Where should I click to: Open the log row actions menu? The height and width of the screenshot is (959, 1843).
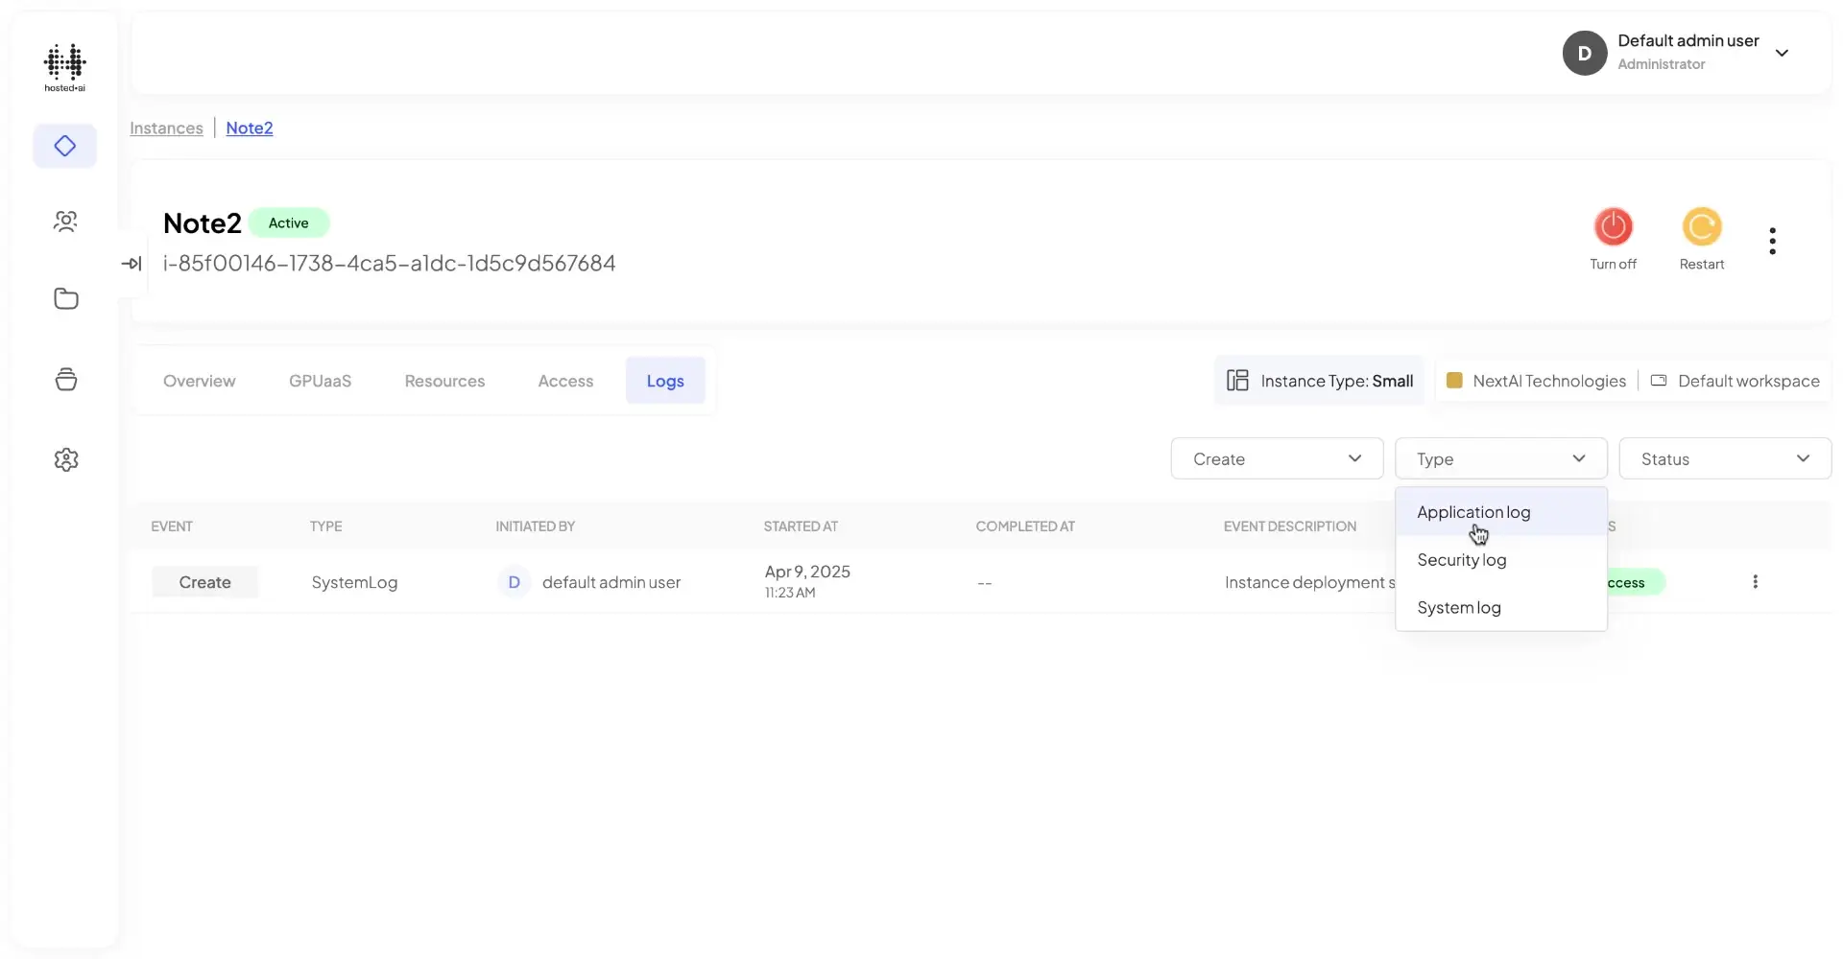click(x=1757, y=581)
